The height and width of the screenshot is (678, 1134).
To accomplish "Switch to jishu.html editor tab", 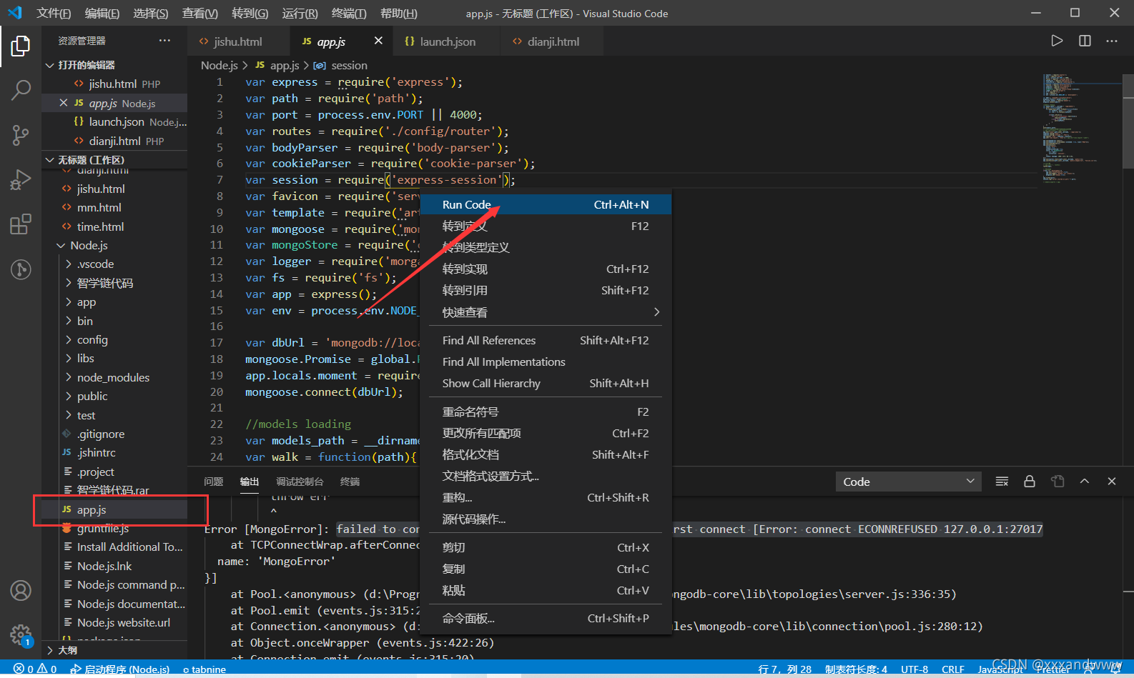I will tap(238, 41).
